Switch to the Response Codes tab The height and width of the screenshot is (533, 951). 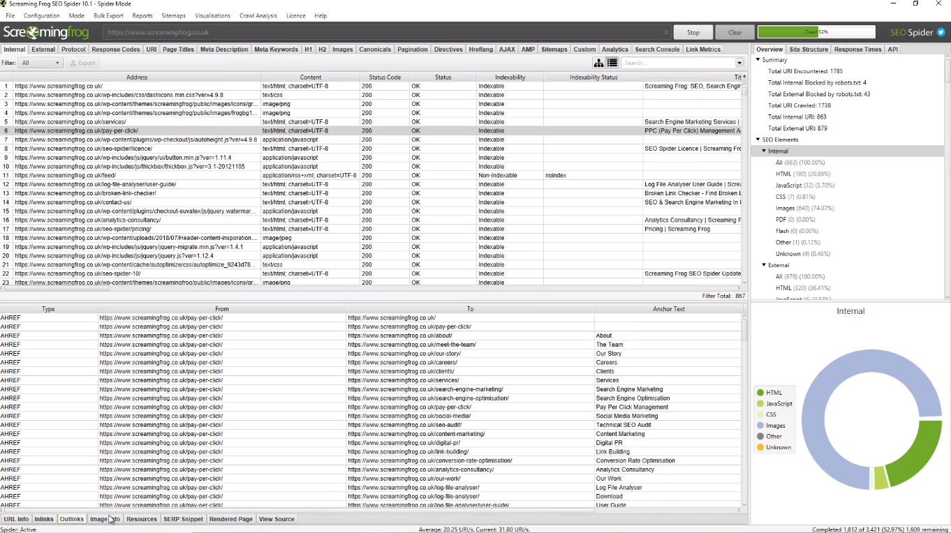116,50
